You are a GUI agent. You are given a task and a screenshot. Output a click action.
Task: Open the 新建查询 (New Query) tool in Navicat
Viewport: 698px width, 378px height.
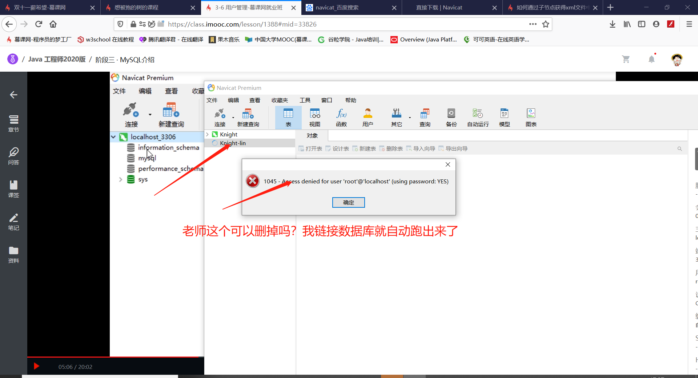click(x=248, y=116)
